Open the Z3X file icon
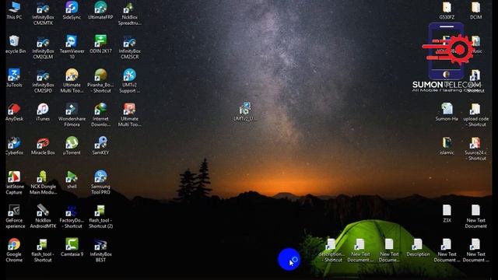Viewport: 498px width, 280px height. tap(447, 214)
